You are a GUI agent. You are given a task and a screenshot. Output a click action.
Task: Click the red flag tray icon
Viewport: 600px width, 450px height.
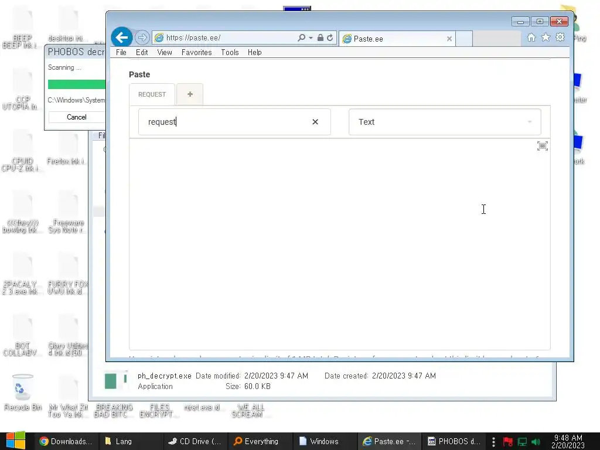pos(508,442)
